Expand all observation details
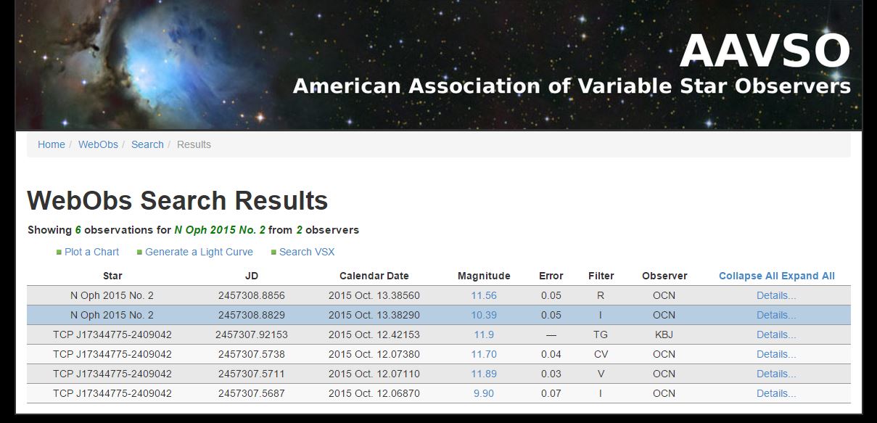Viewport: 877px width, 423px height. (x=810, y=276)
